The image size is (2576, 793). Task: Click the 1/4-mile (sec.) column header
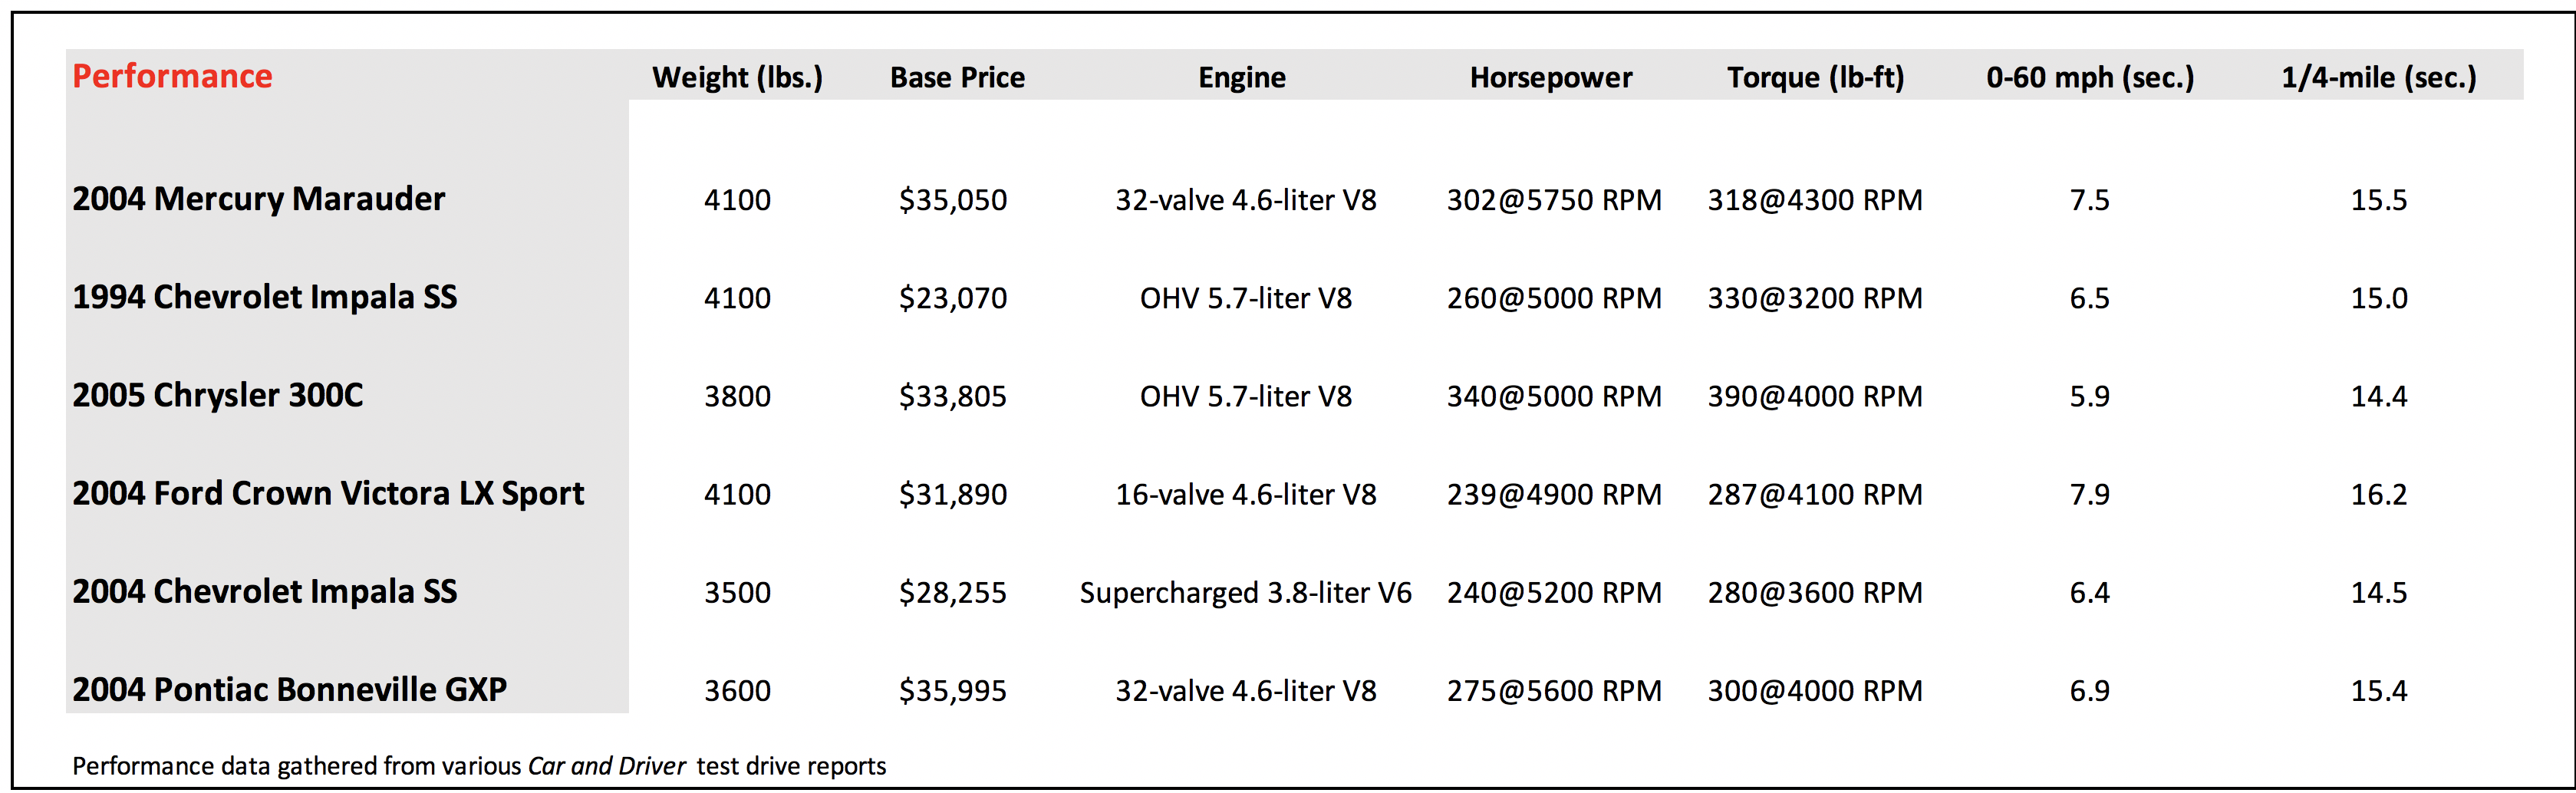(x=2378, y=77)
